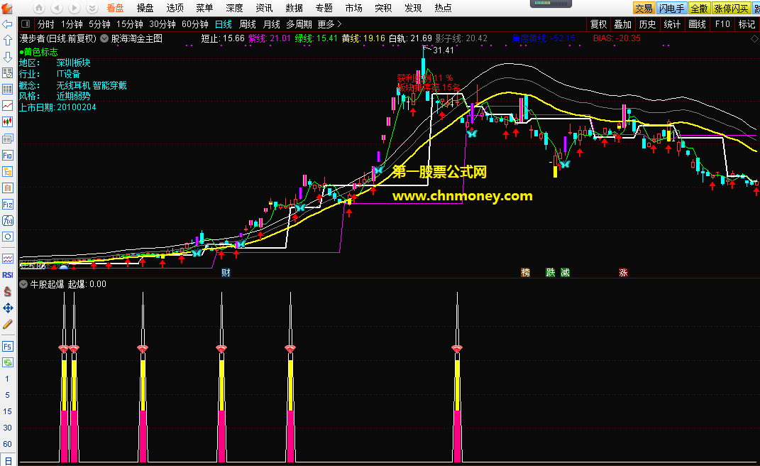This screenshot has width=760, height=466.
Task: Open the 牛股起爆 indicator dropdown arrow
Action: pos(23,284)
